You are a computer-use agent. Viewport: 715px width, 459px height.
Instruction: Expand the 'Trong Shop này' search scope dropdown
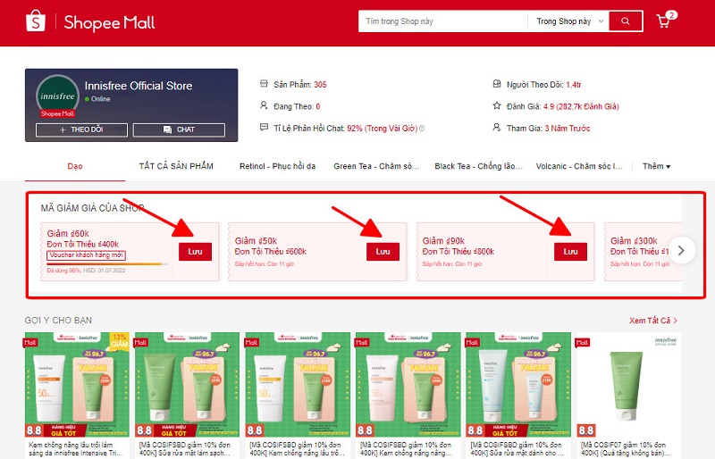tap(569, 21)
